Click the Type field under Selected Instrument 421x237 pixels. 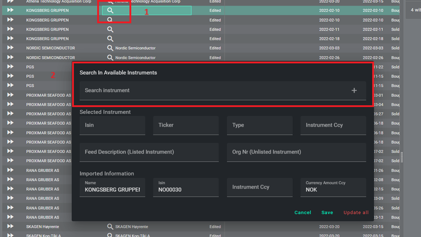point(259,126)
